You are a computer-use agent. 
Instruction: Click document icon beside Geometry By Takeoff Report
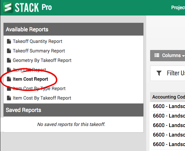tap(9, 60)
